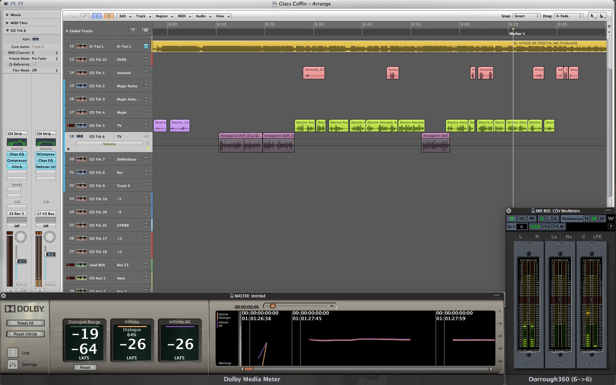Collapse the CO Trk 6 inspector section
The width and height of the screenshot is (616, 385).
click(x=7, y=30)
